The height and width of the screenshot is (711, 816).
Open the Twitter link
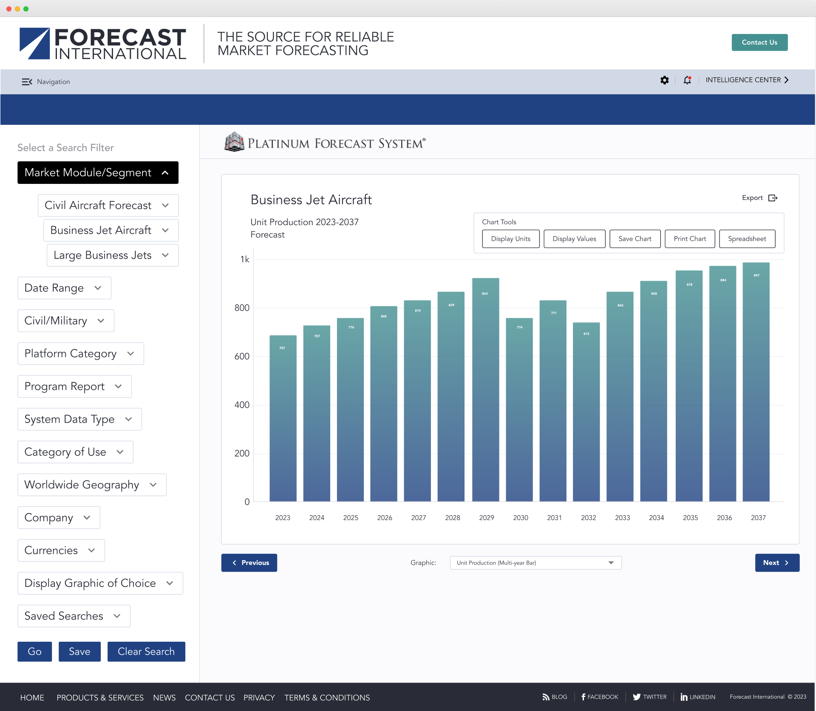[649, 697]
